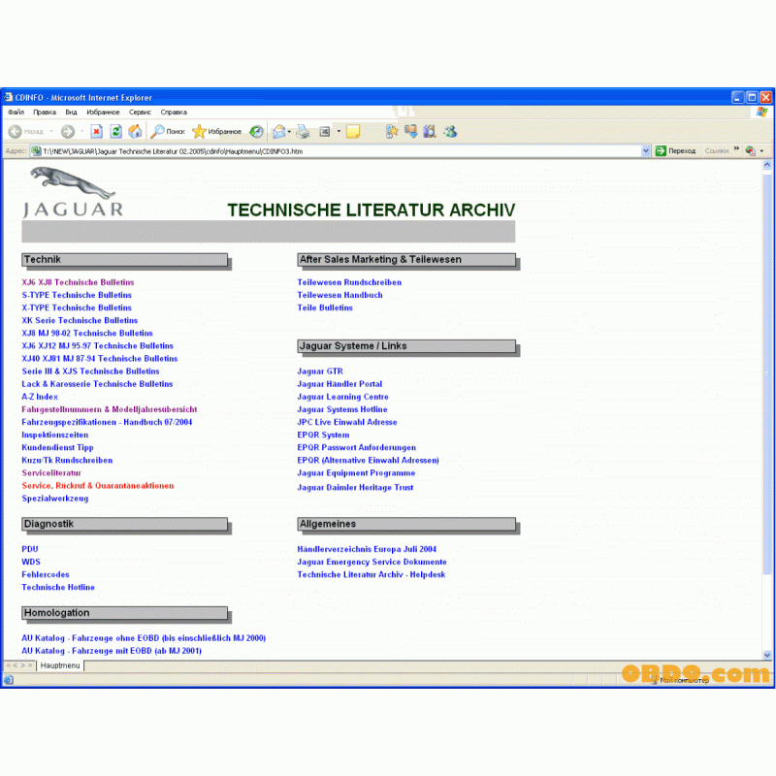Expand the address bar dropdown arrow
The height and width of the screenshot is (776, 776).
[x=646, y=150]
